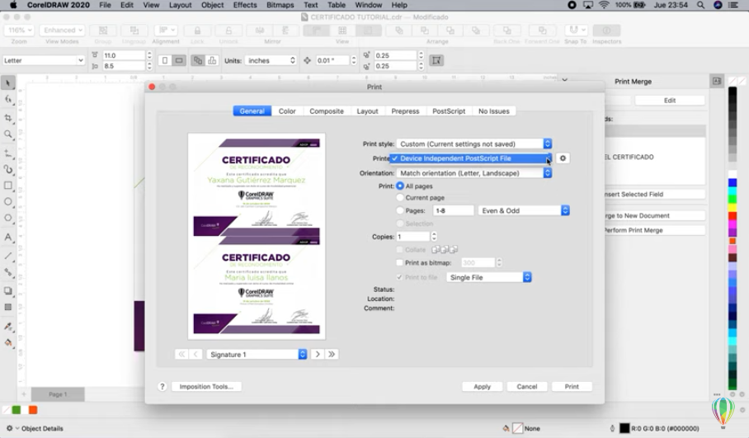Select Pages range radio button

click(x=400, y=210)
